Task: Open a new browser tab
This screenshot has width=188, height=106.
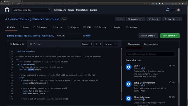Action: (x=22, y=1)
